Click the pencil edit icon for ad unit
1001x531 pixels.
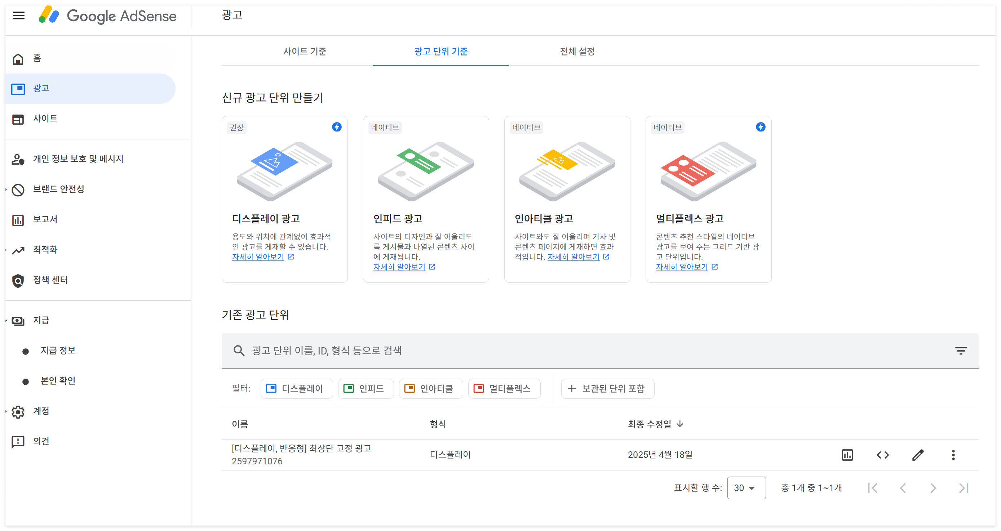click(918, 455)
